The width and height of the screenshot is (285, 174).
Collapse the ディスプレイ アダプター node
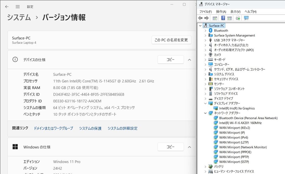[205, 103]
